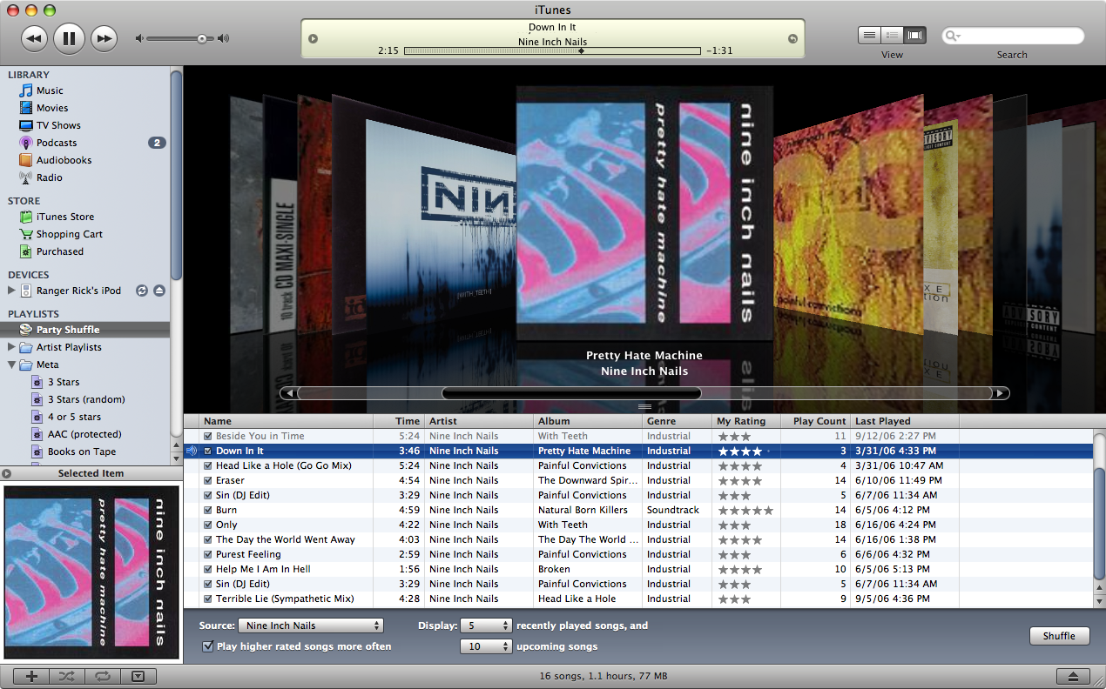
Task: Adjust the volume slider knob
Action: click(x=202, y=38)
